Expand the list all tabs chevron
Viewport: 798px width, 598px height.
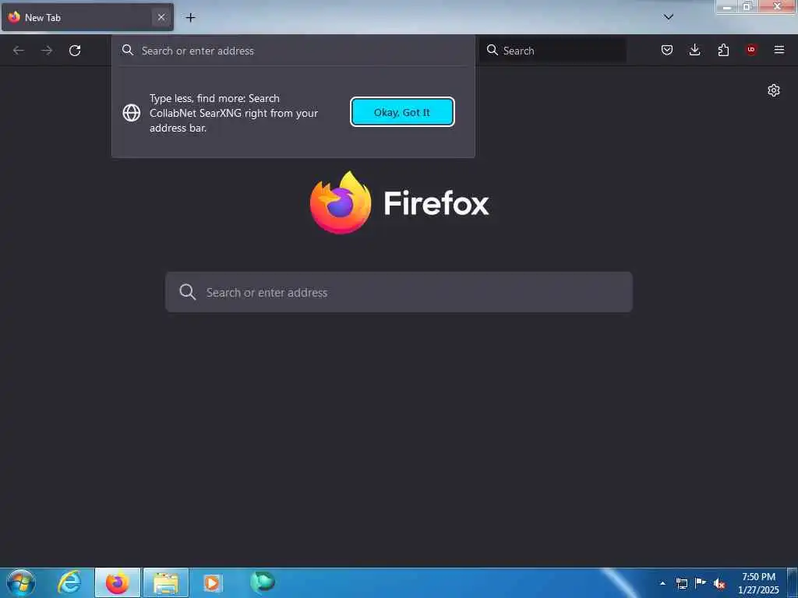668,17
